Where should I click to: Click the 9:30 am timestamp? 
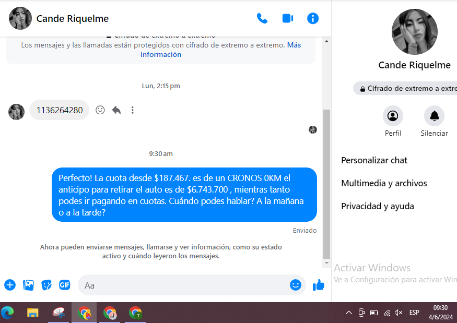(161, 153)
